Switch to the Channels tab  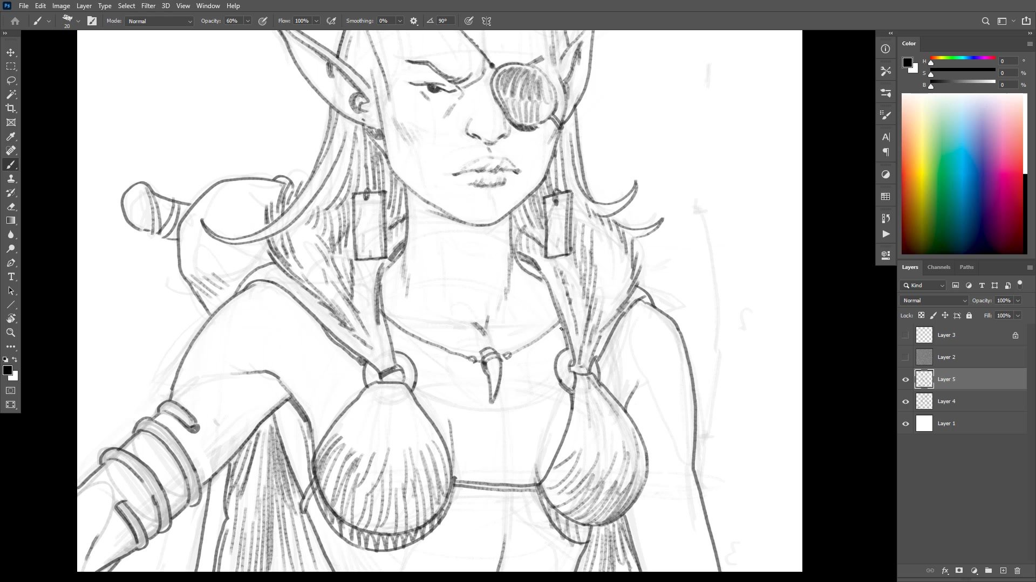tap(938, 267)
